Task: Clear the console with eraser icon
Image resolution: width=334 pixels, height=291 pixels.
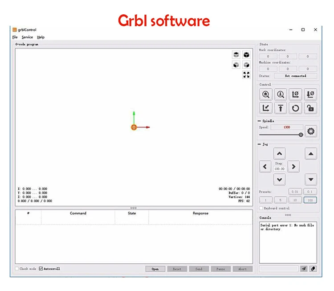Action: click(313, 269)
